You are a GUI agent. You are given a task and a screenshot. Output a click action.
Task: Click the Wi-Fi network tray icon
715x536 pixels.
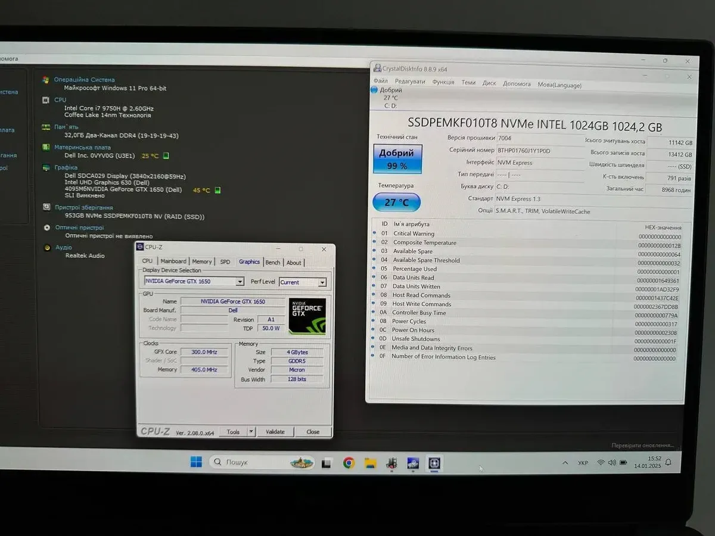pyautogui.click(x=601, y=463)
